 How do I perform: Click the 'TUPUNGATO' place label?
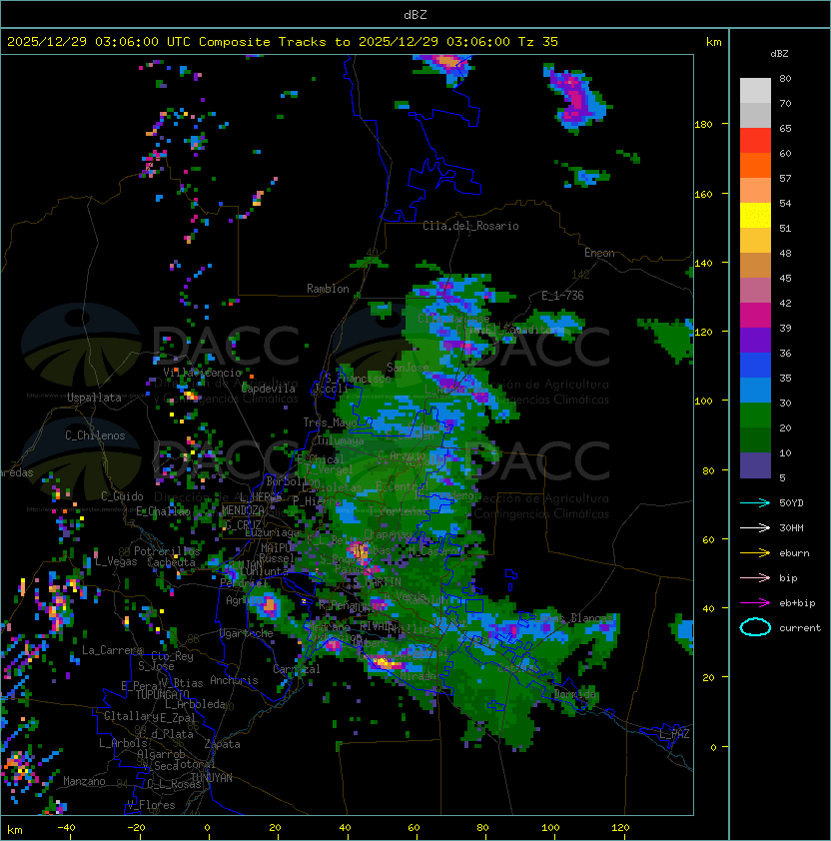[x=163, y=695]
